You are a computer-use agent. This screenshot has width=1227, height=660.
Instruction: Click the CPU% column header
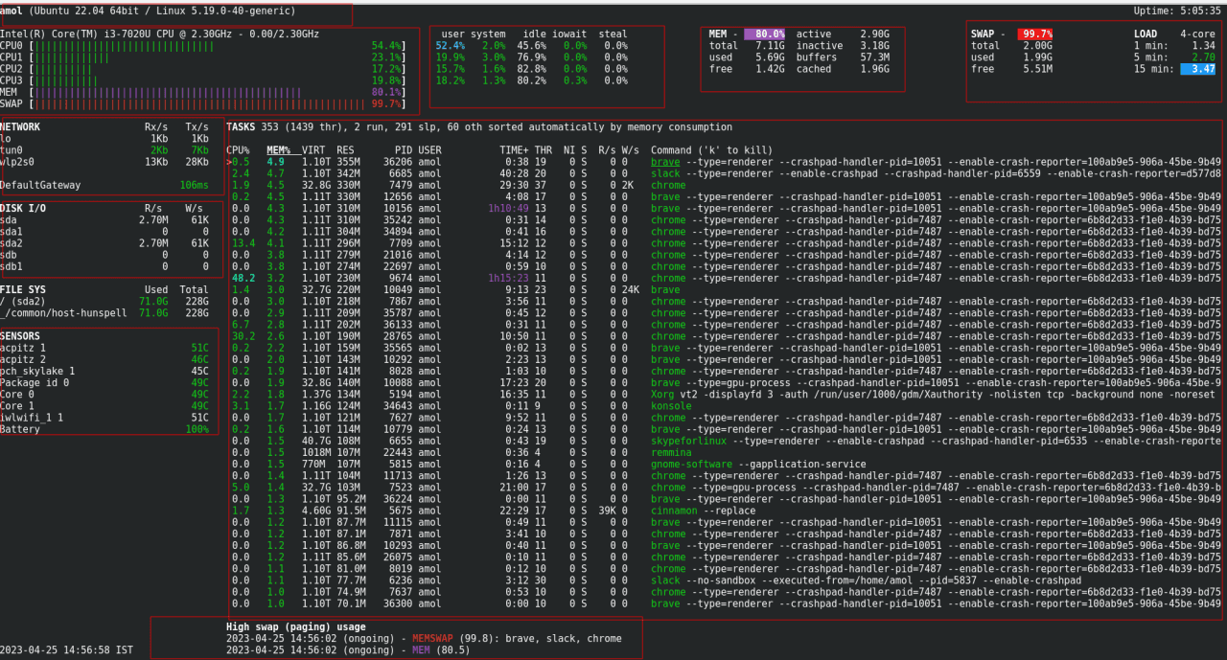coord(238,150)
